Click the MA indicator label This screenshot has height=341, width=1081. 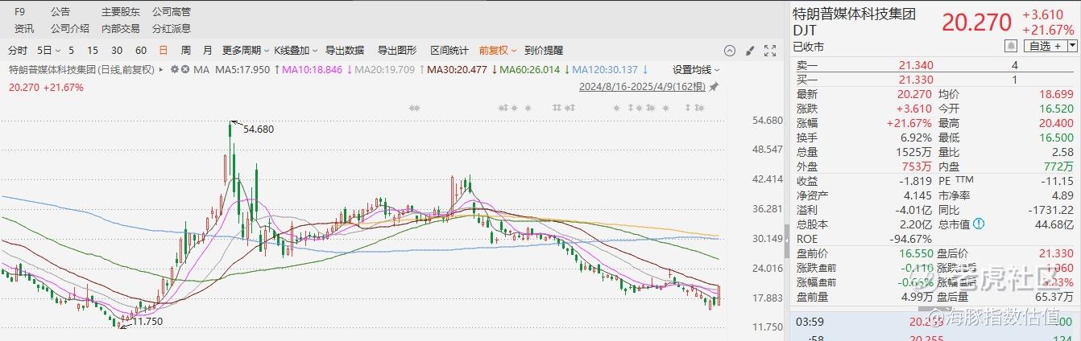coord(201,70)
